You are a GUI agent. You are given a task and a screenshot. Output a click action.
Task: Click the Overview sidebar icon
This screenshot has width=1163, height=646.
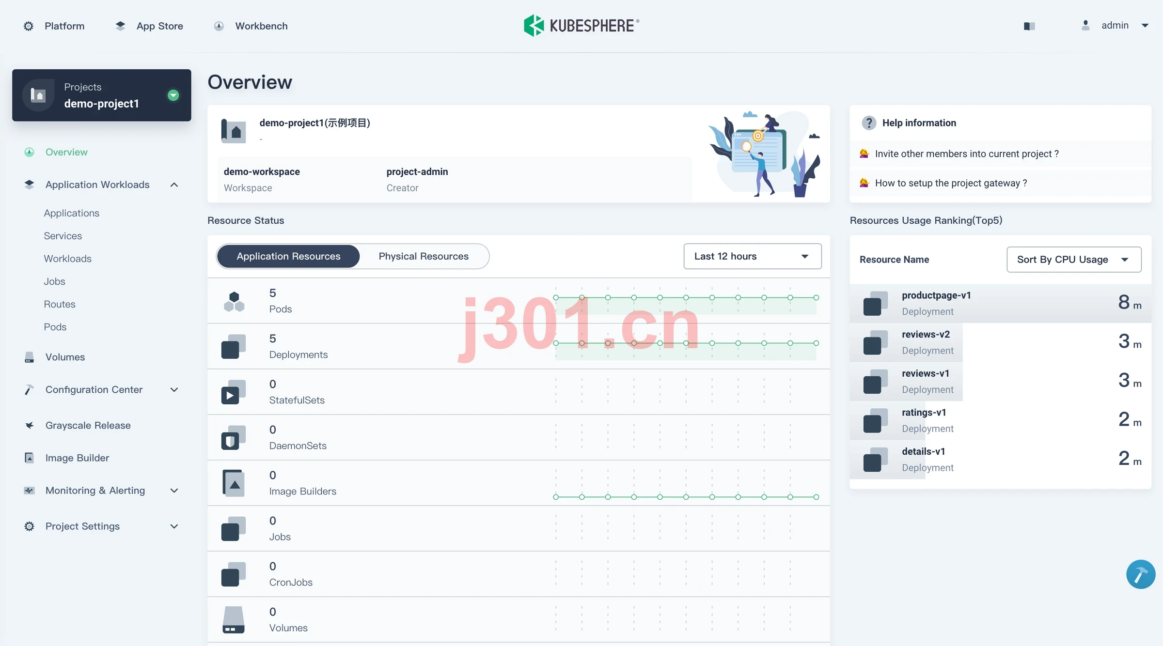[29, 152]
